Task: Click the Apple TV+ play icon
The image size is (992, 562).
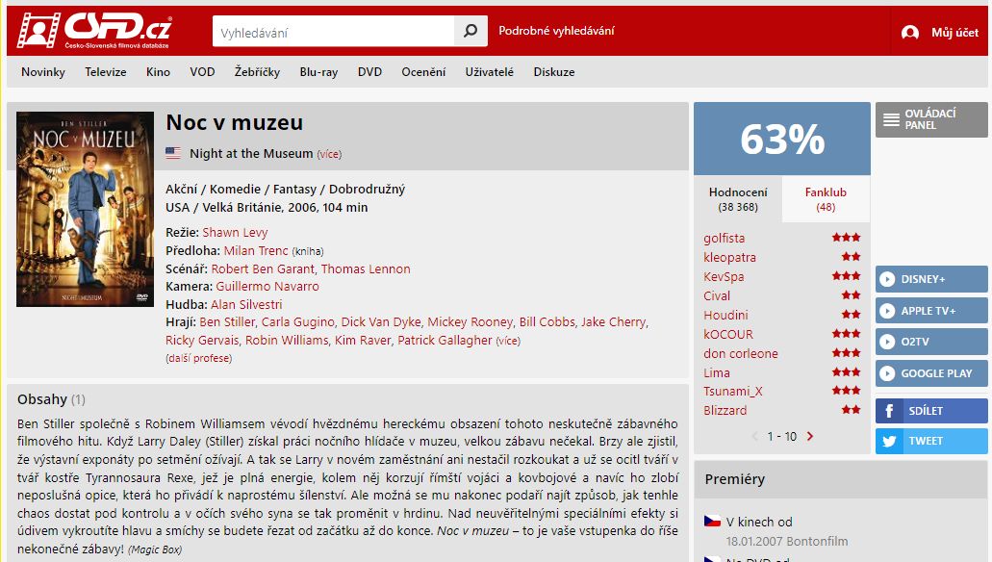Action: (x=887, y=311)
